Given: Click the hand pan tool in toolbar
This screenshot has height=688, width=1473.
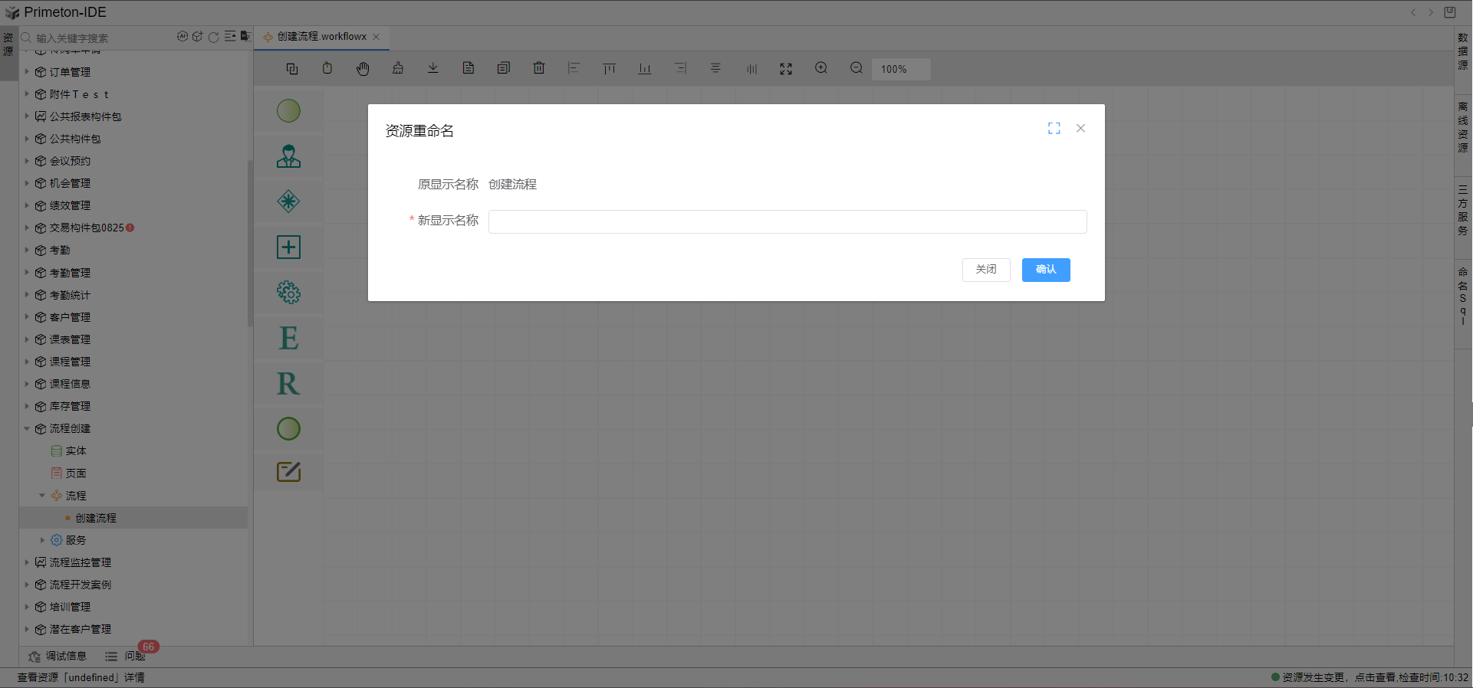Looking at the screenshot, I should coord(363,69).
